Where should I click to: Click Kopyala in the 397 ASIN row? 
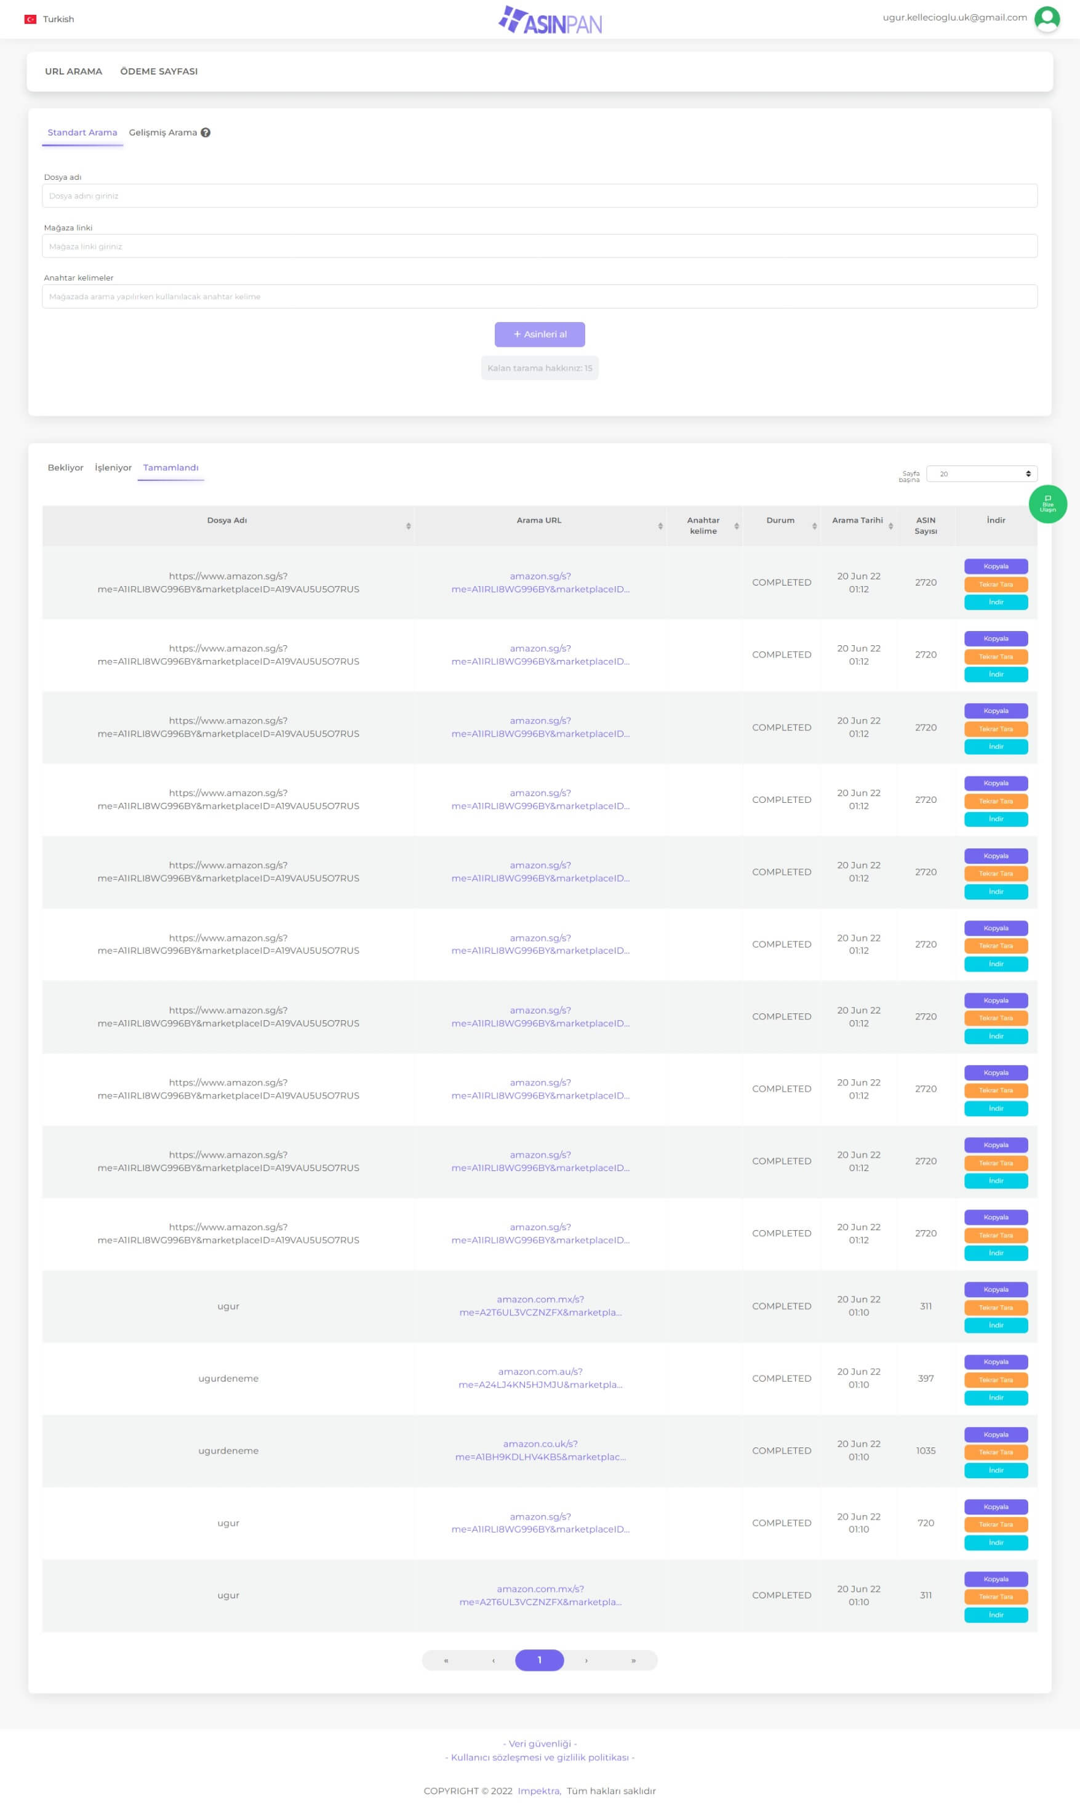(996, 1362)
